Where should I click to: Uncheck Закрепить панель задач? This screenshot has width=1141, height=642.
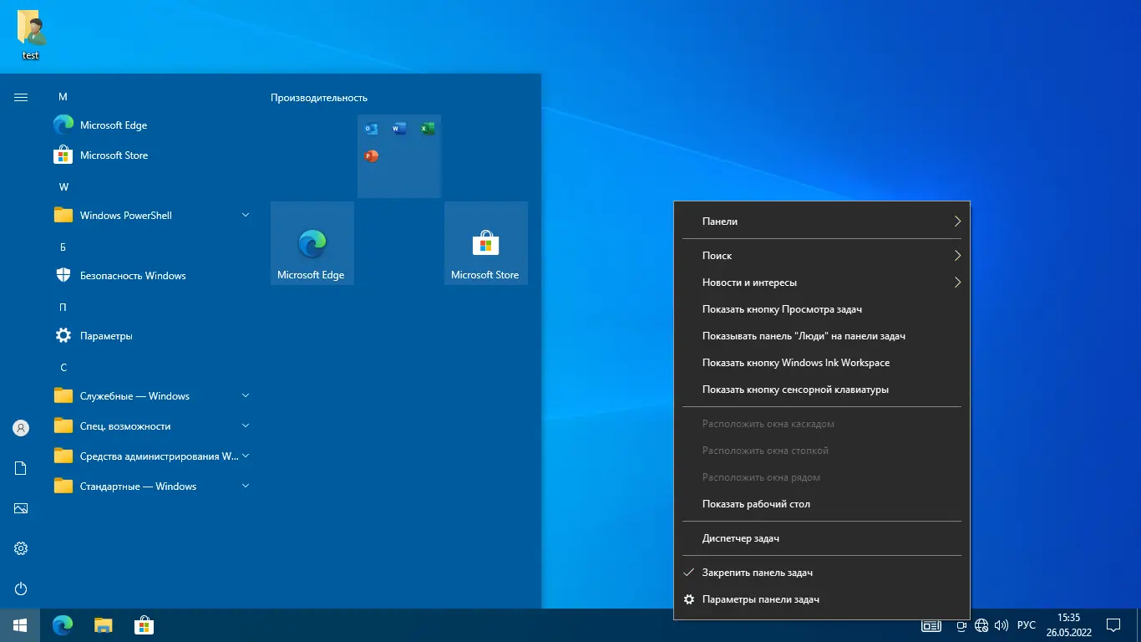(x=822, y=573)
